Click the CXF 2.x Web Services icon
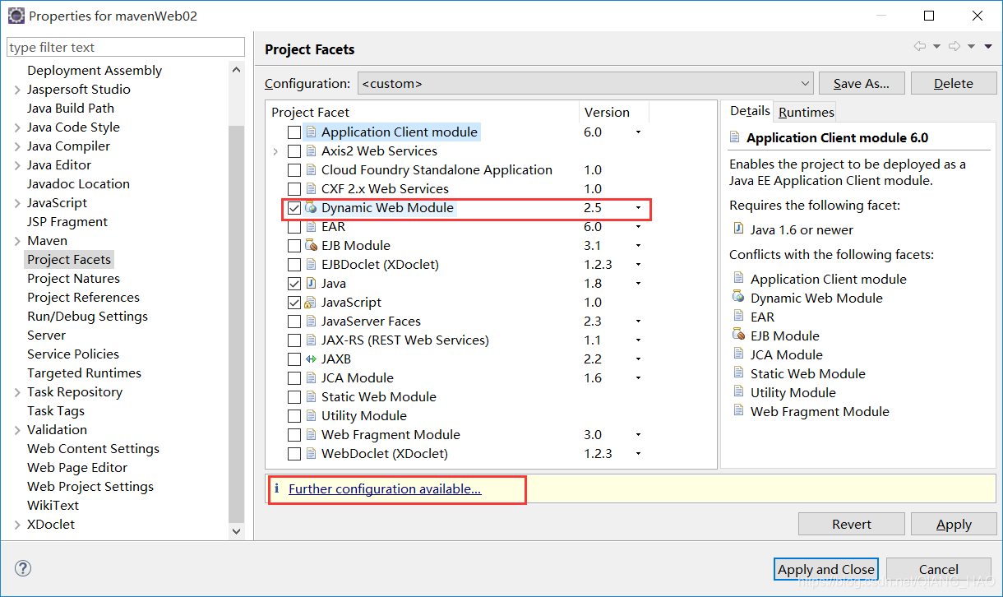Viewport: 1003px width, 597px height. pos(311,189)
